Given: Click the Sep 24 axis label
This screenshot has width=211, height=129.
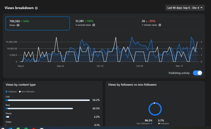Looking at the screenshot, I should (x=60, y=66).
